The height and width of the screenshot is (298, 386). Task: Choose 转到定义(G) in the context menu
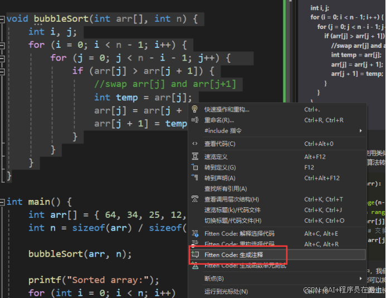[277, 167]
